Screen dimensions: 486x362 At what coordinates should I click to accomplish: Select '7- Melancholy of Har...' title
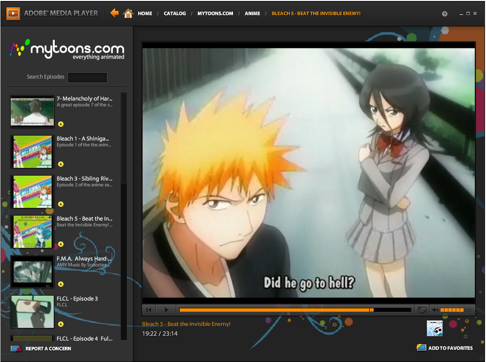point(85,99)
